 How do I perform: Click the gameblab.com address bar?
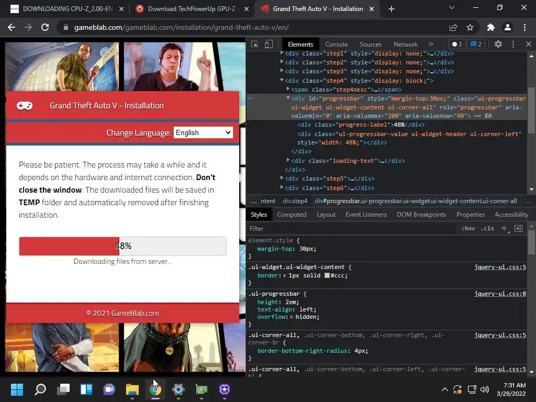click(253, 27)
